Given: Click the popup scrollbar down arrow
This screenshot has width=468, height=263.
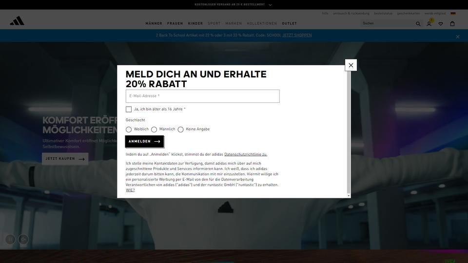Looking at the screenshot, I should [x=349, y=196].
